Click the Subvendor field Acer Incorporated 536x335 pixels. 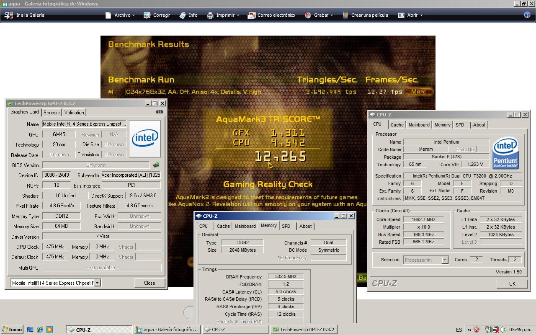(x=131, y=175)
